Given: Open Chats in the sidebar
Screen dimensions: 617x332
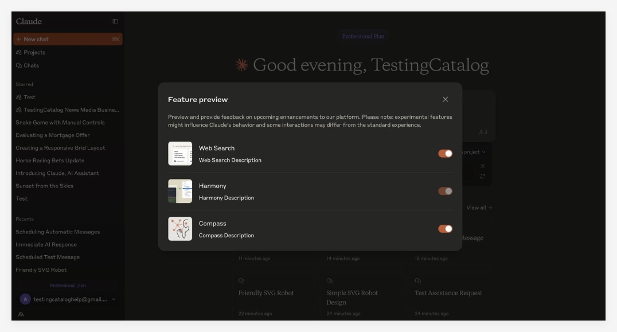Looking at the screenshot, I should (x=31, y=65).
